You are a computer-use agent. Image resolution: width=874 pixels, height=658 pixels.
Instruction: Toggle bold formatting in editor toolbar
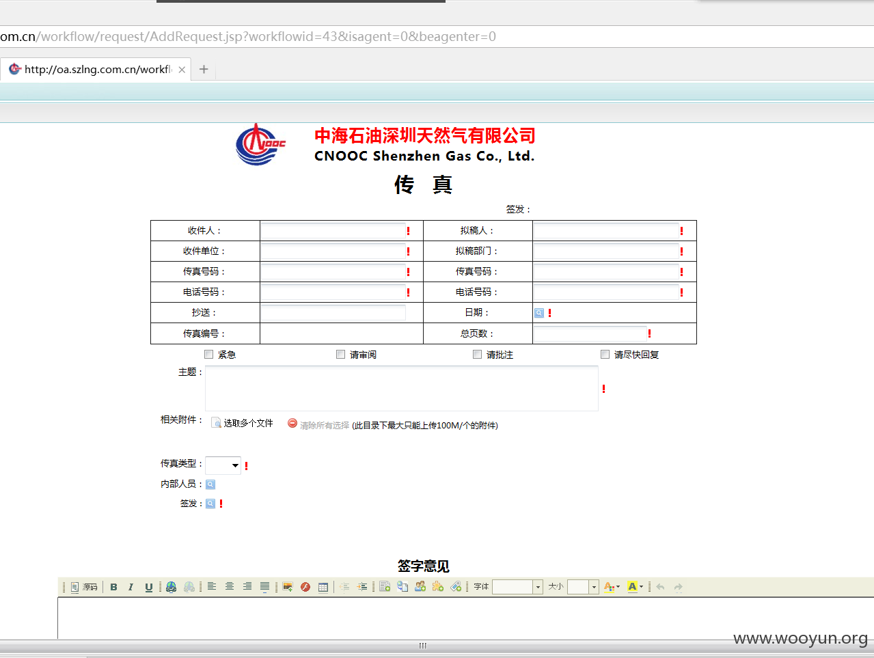[x=114, y=587]
